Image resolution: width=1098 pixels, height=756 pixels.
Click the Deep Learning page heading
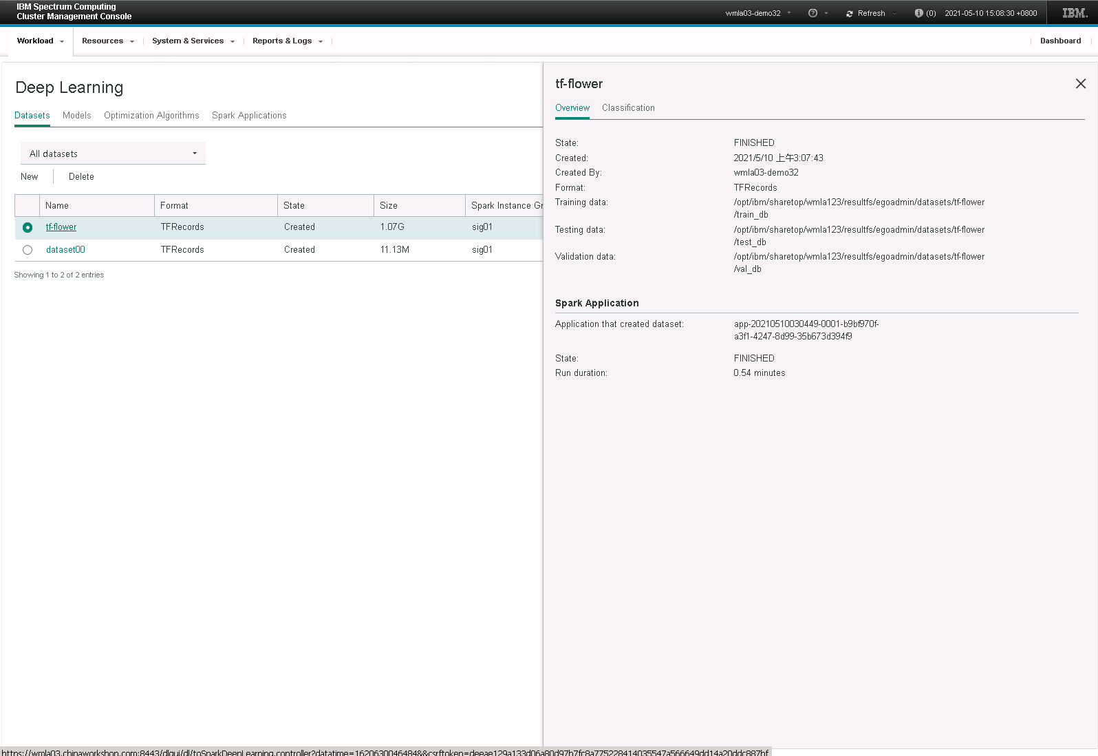(x=69, y=87)
